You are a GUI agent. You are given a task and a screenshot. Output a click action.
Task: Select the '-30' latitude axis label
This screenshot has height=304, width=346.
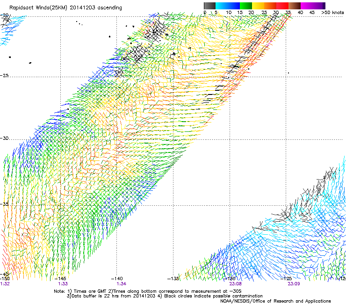pos(4,138)
